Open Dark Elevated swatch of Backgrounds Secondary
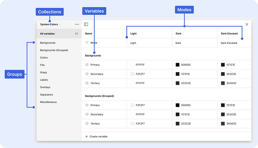The width and height of the screenshot is (258, 148). tap(223, 74)
